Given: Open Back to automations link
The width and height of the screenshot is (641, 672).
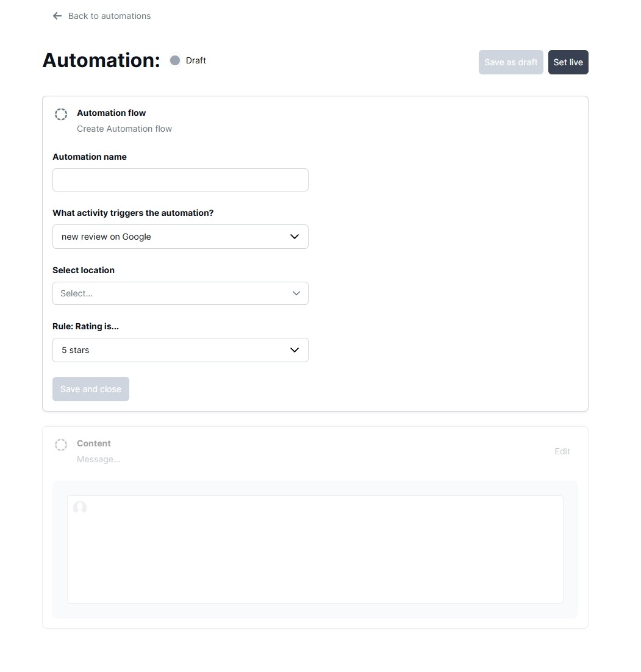Looking at the screenshot, I should tap(109, 16).
